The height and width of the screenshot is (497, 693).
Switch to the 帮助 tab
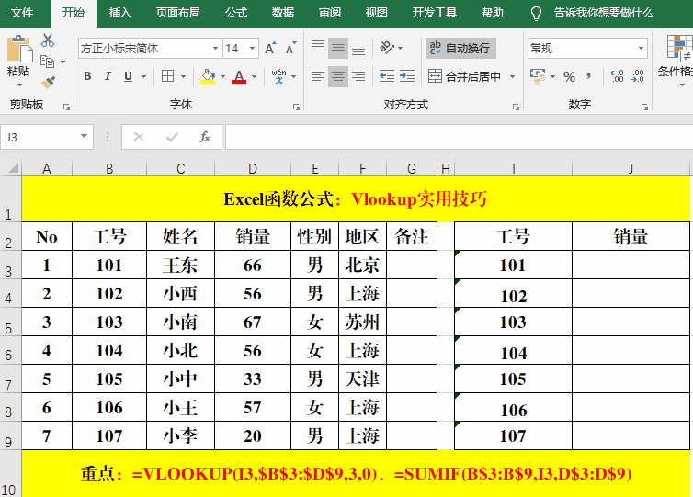[x=493, y=13]
